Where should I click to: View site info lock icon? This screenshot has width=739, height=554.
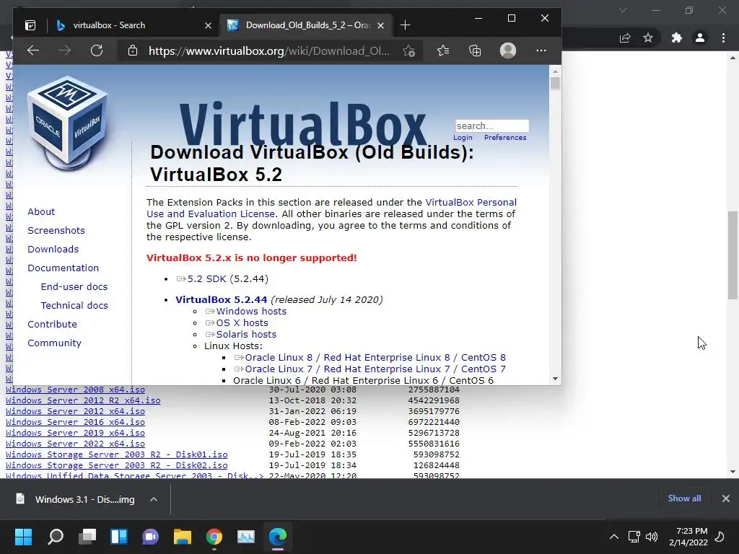(x=133, y=50)
